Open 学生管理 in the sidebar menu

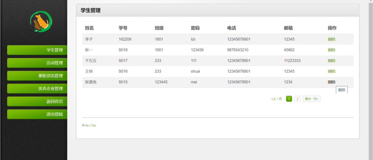(37, 50)
